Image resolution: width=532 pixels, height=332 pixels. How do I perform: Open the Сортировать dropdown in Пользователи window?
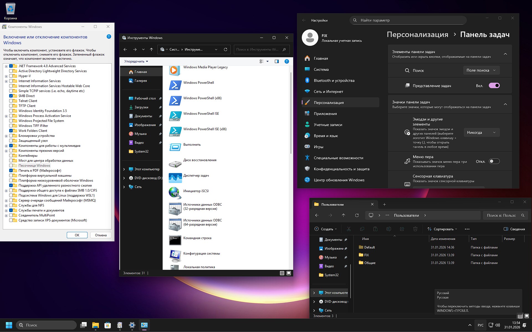(442, 229)
